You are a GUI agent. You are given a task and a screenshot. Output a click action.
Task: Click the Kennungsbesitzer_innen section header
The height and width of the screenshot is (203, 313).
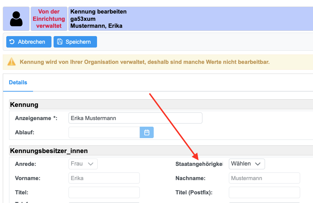pos(49,151)
